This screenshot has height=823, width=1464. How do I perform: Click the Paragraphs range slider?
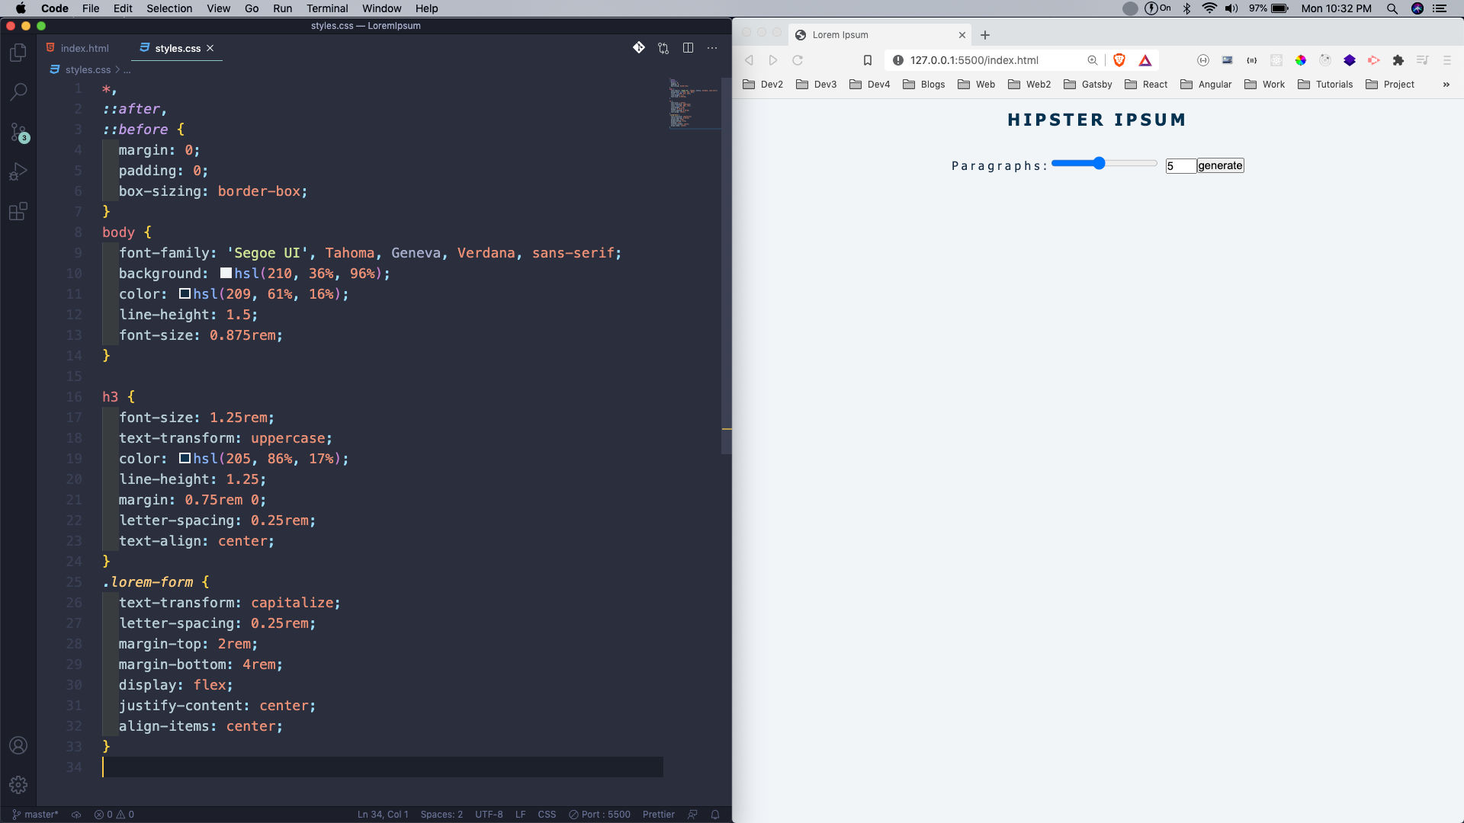click(1103, 164)
